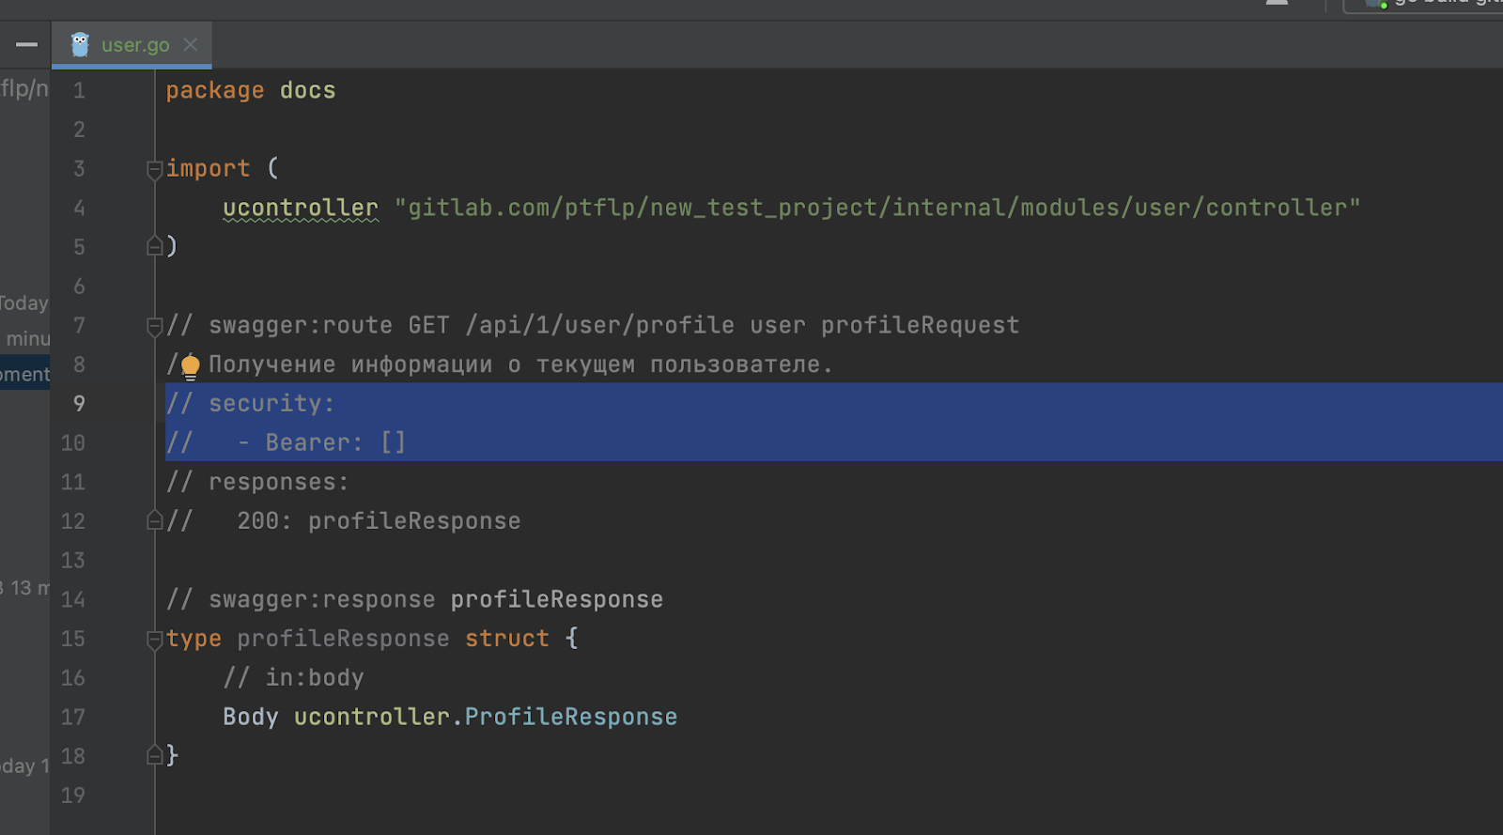Click the run configuration icon with green dot
1503x835 pixels.
pos(1376,4)
